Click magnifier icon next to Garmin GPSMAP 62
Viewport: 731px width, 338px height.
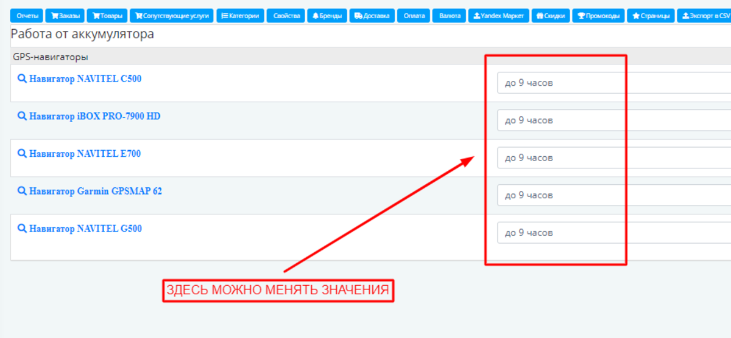(22, 191)
